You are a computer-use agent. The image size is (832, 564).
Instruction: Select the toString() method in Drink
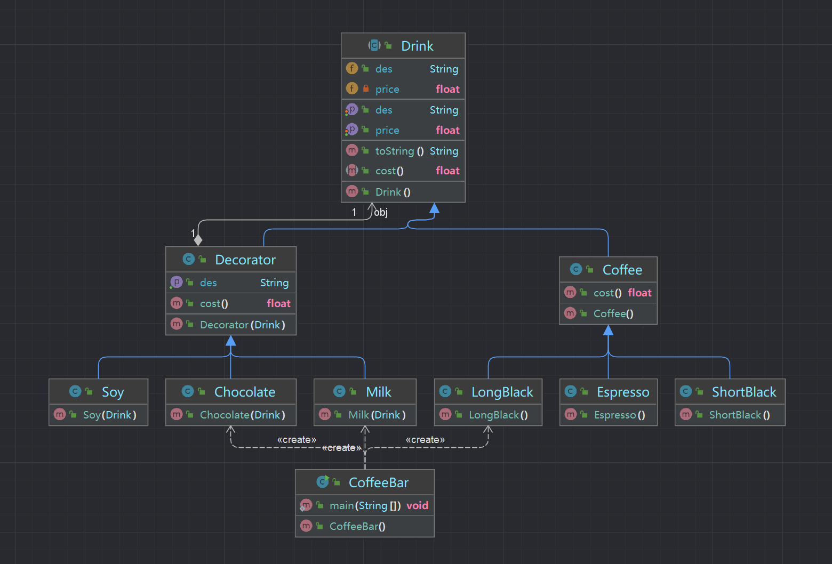click(399, 151)
